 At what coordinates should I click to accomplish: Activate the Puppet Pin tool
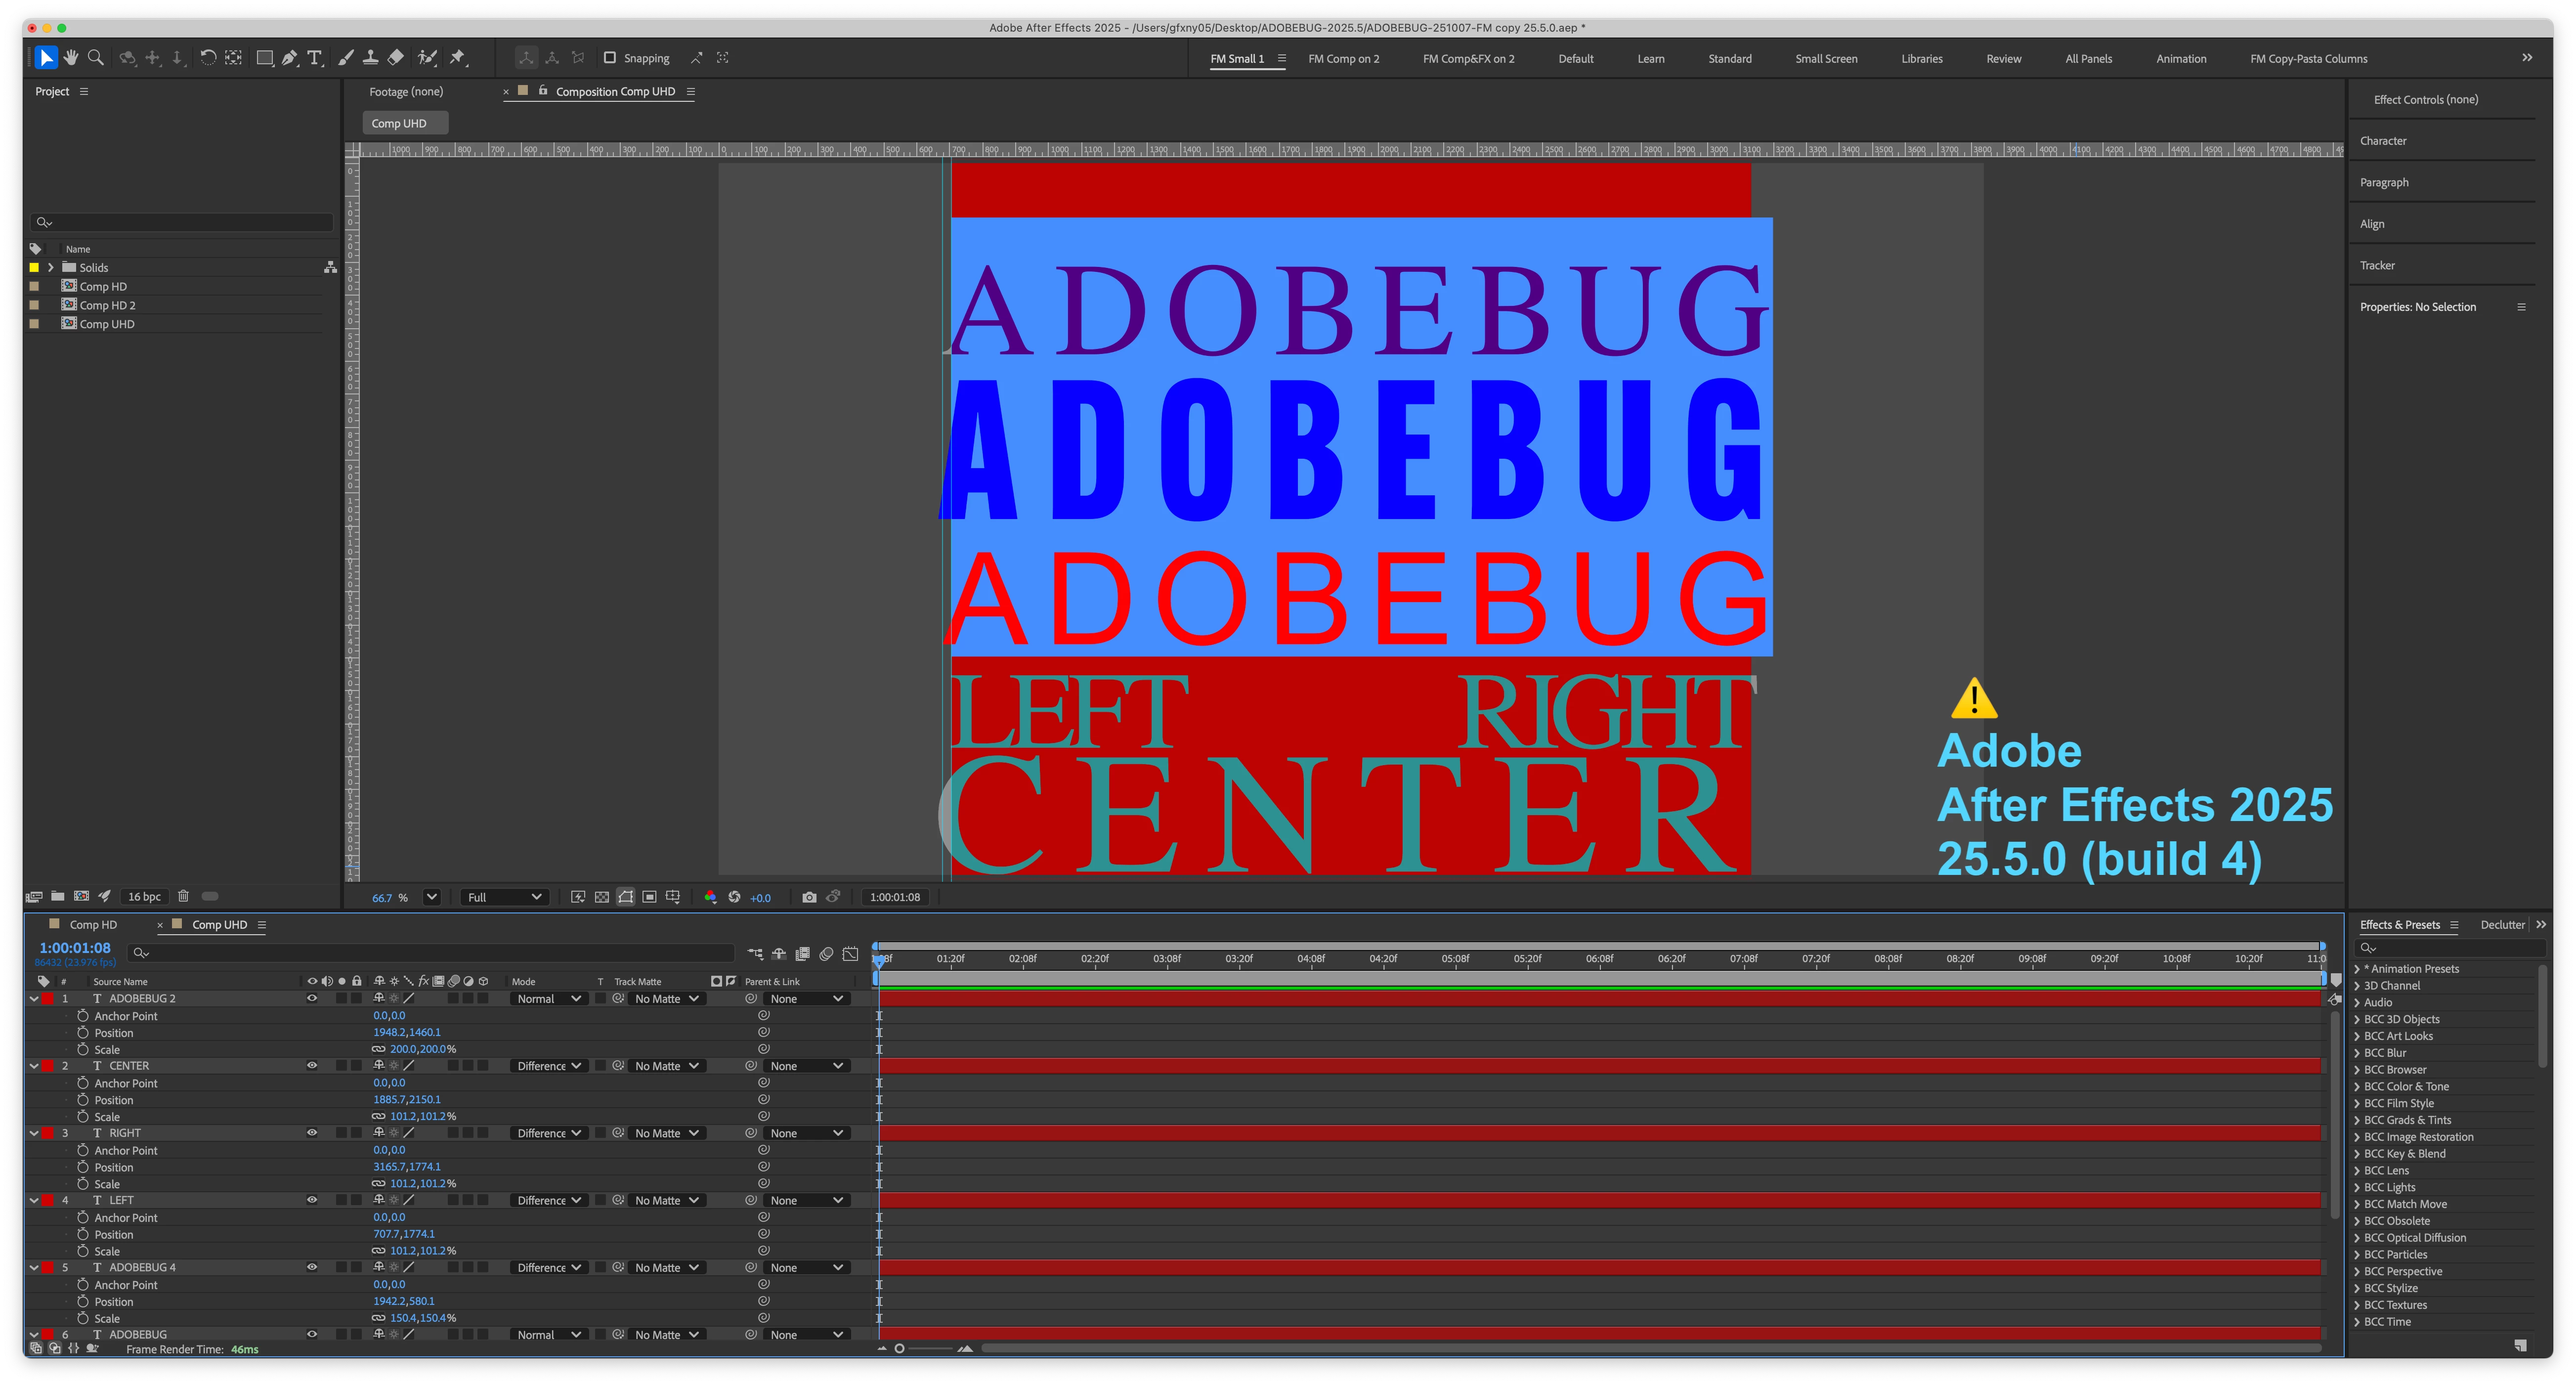click(x=458, y=58)
